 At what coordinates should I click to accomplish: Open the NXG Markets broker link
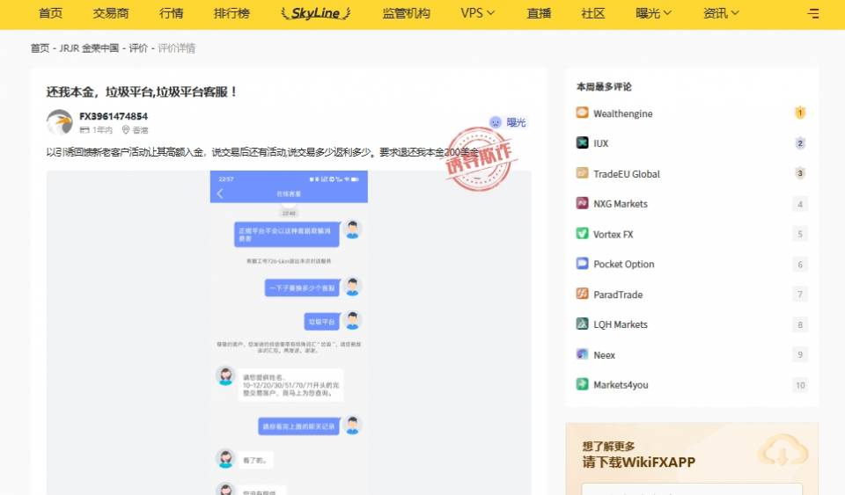pyautogui.click(x=621, y=204)
